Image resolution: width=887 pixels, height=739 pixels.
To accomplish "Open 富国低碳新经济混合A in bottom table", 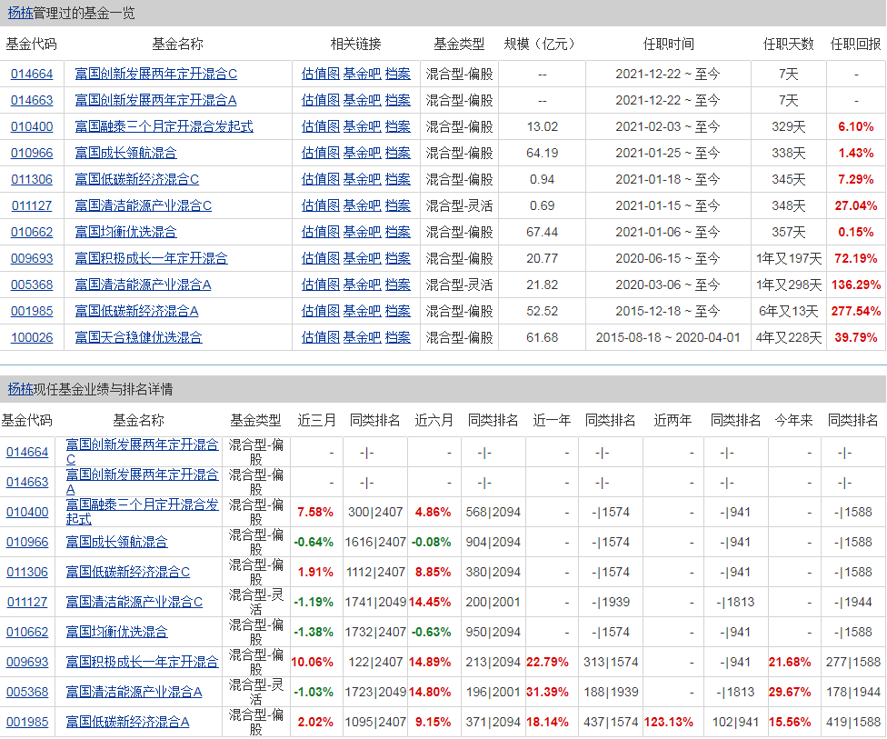I will coord(127,722).
